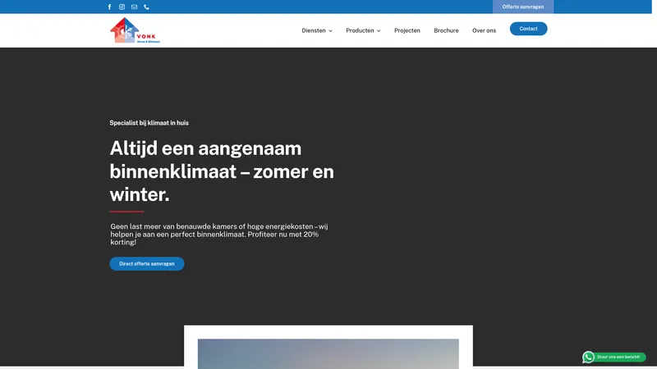Click the paragraph starting 'Geen last meer'
The image size is (657, 369).
click(219, 235)
